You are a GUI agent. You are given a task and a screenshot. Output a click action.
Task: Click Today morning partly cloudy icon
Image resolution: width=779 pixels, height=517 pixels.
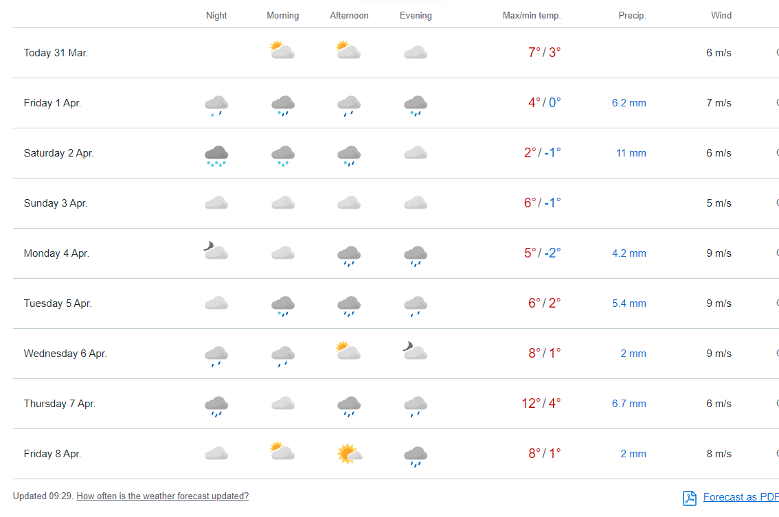point(282,51)
